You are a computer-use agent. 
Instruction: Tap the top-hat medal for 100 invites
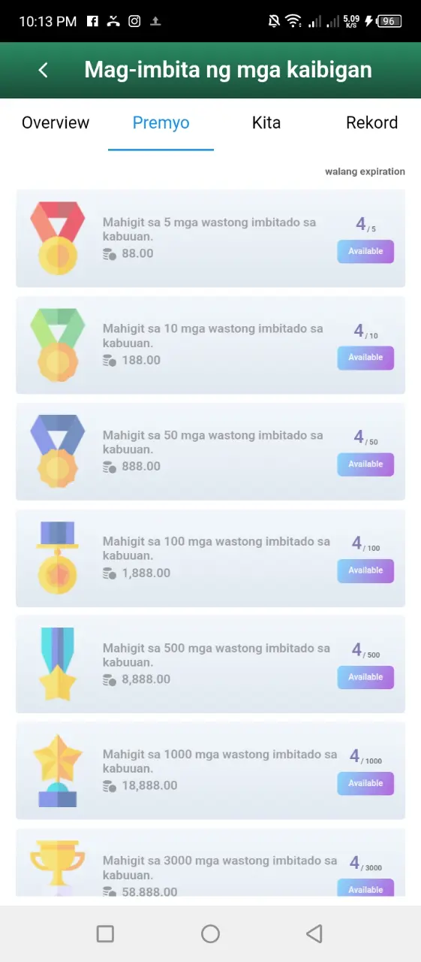(58, 557)
